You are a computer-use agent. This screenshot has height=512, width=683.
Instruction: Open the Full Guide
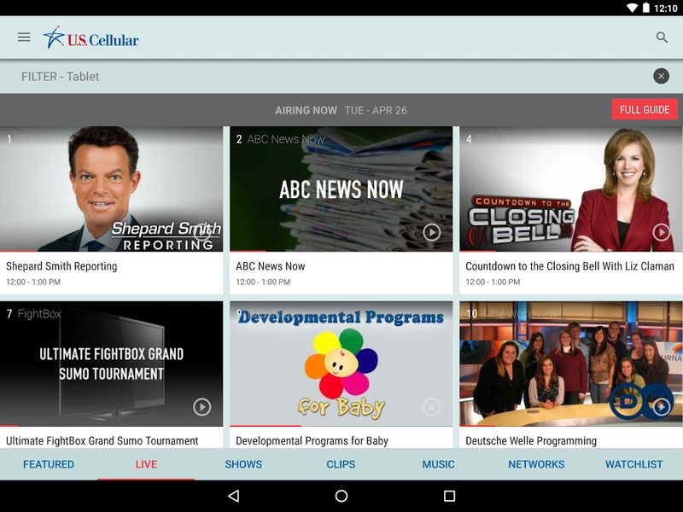pos(645,109)
